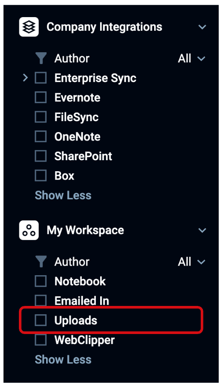The image size is (224, 388).
Task: Select the OneNote checkbox
Action: [x=40, y=137]
